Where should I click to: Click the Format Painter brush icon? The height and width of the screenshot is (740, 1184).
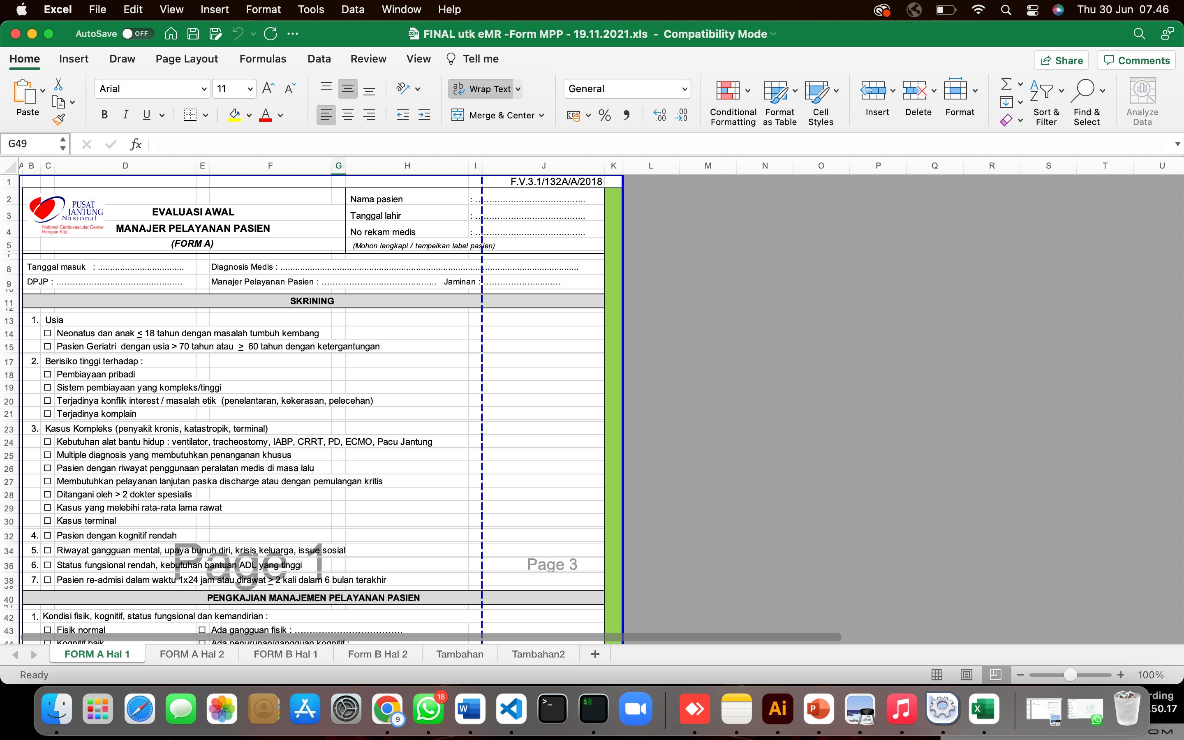(59, 119)
